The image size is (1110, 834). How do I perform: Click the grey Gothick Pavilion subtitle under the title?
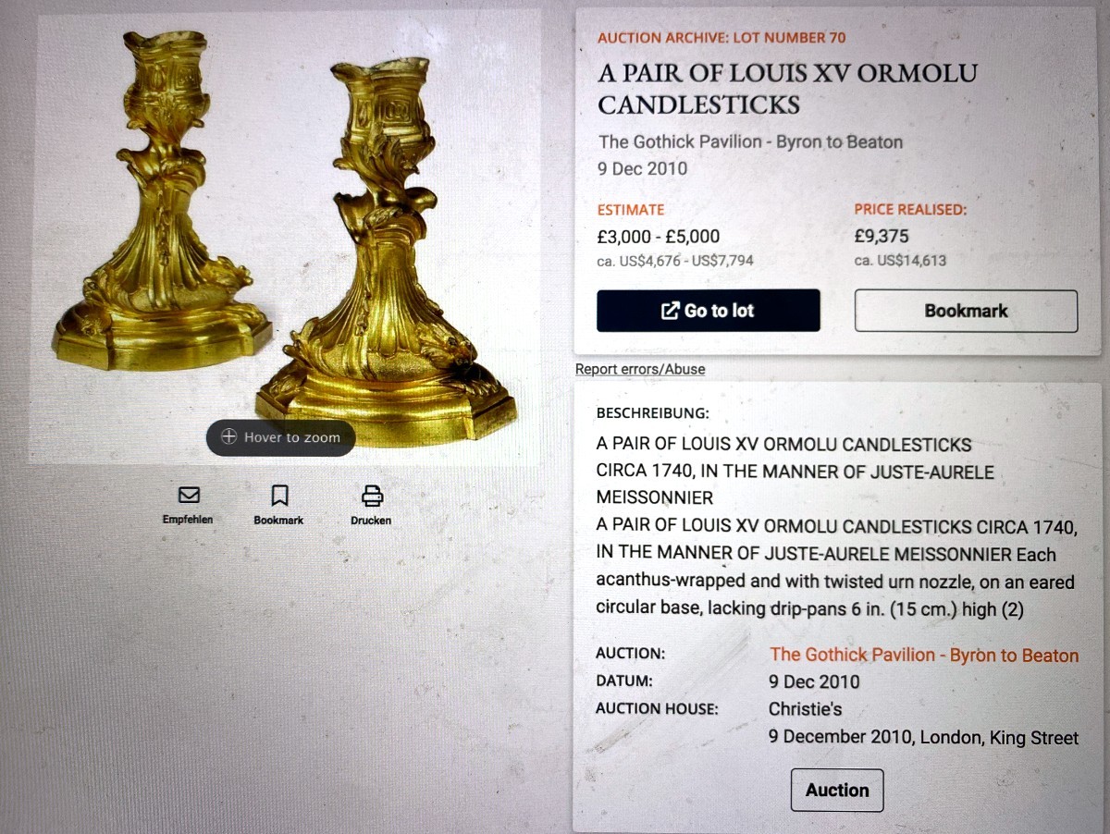750,141
